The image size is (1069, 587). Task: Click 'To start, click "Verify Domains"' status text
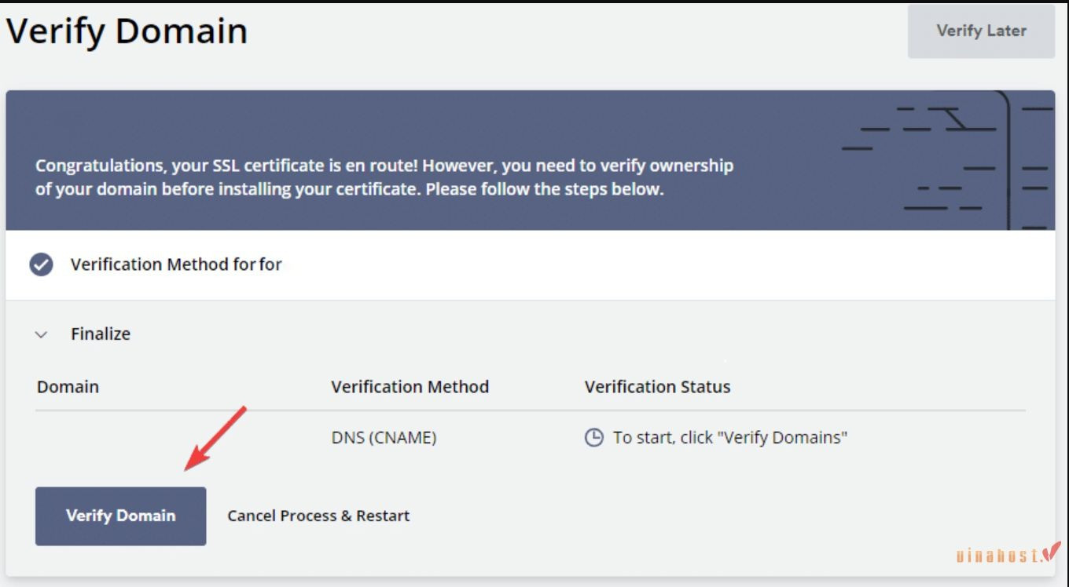(730, 438)
